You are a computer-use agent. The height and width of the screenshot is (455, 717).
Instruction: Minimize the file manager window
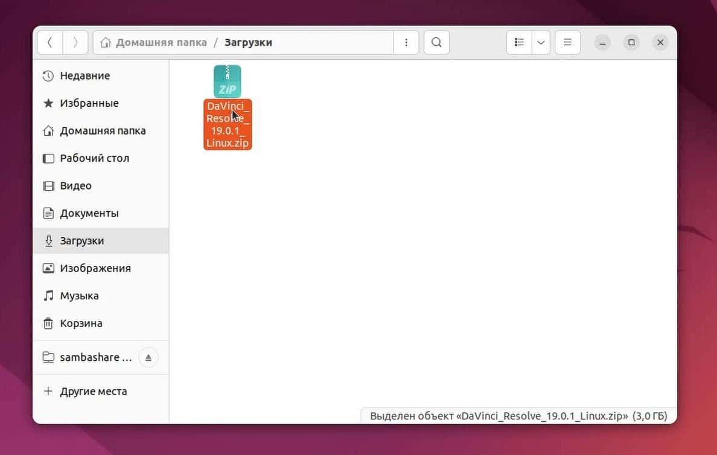pyautogui.click(x=603, y=42)
